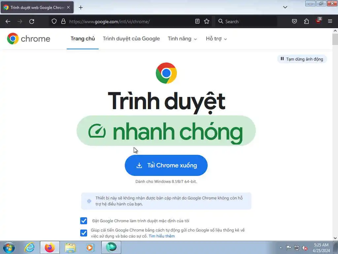Open the Tìm hiểu thêm link

point(162,236)
